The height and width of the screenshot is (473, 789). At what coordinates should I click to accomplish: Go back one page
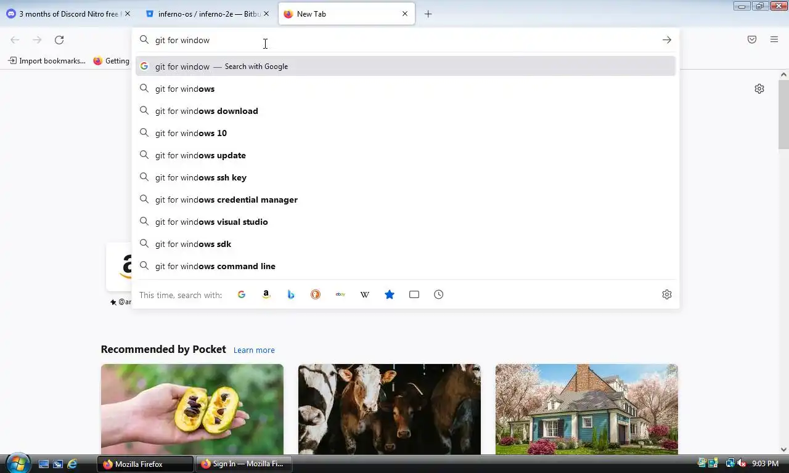tap(15, 39)
